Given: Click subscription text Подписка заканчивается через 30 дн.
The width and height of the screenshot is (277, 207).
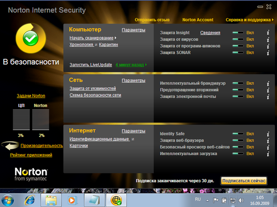Looking at the screenshot, I should (x=175, y=181).
